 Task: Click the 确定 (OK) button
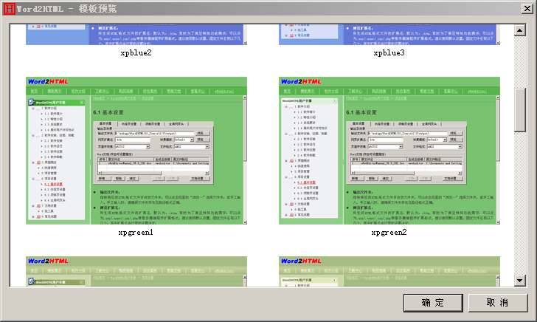(433, 303)
